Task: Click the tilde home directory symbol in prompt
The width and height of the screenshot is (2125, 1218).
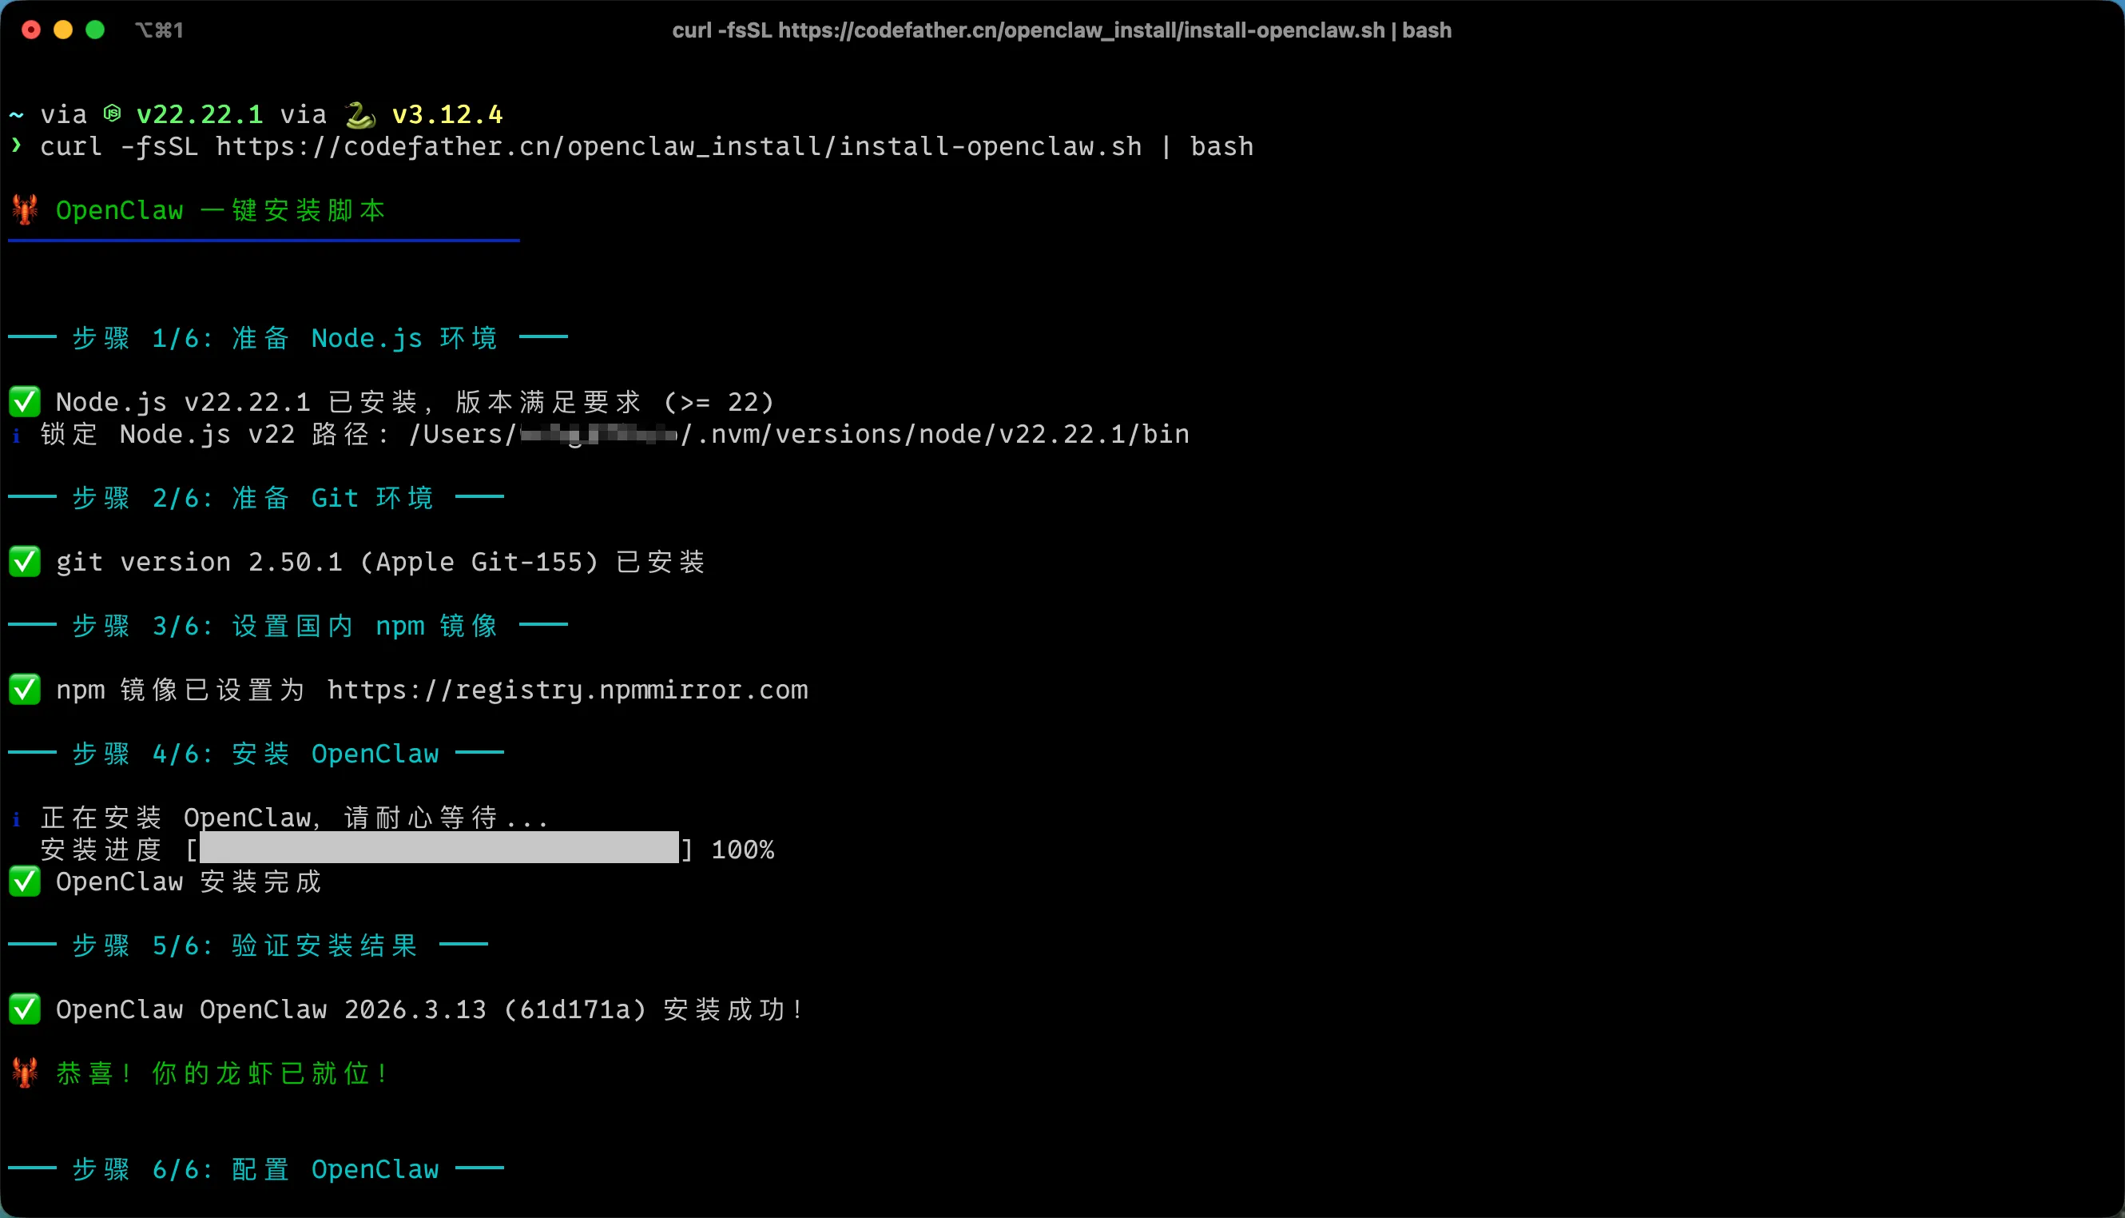Action: coord(16,114)
